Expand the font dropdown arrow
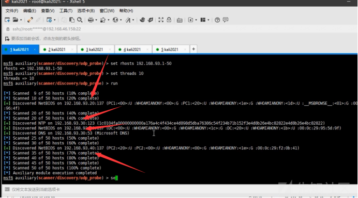This screenshot has width=358, height=198. (133, 20)
